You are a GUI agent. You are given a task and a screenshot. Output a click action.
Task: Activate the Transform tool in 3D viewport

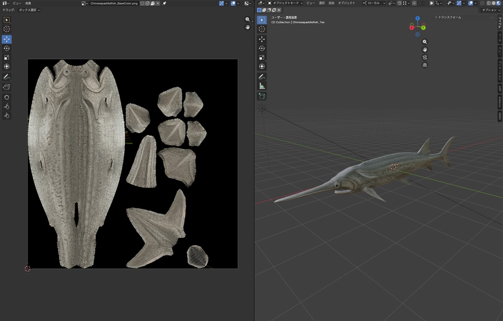coord(262,67)
